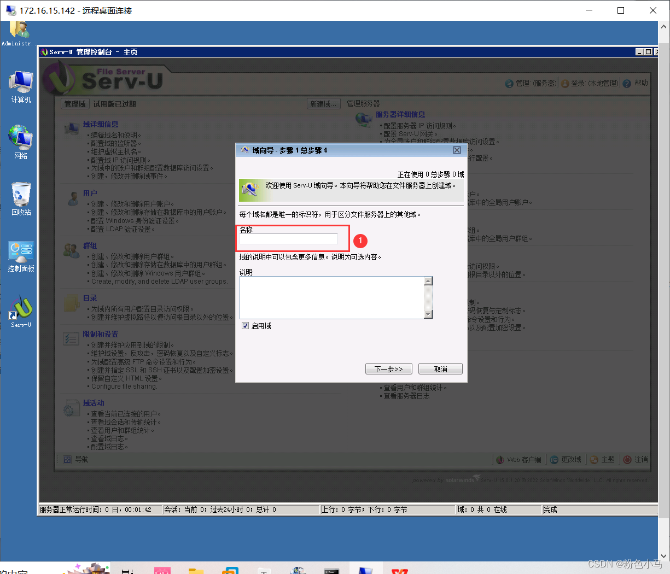The image size is (670, 574).
Task: Open the 域详细信息 link
Action: coord(100,124)
